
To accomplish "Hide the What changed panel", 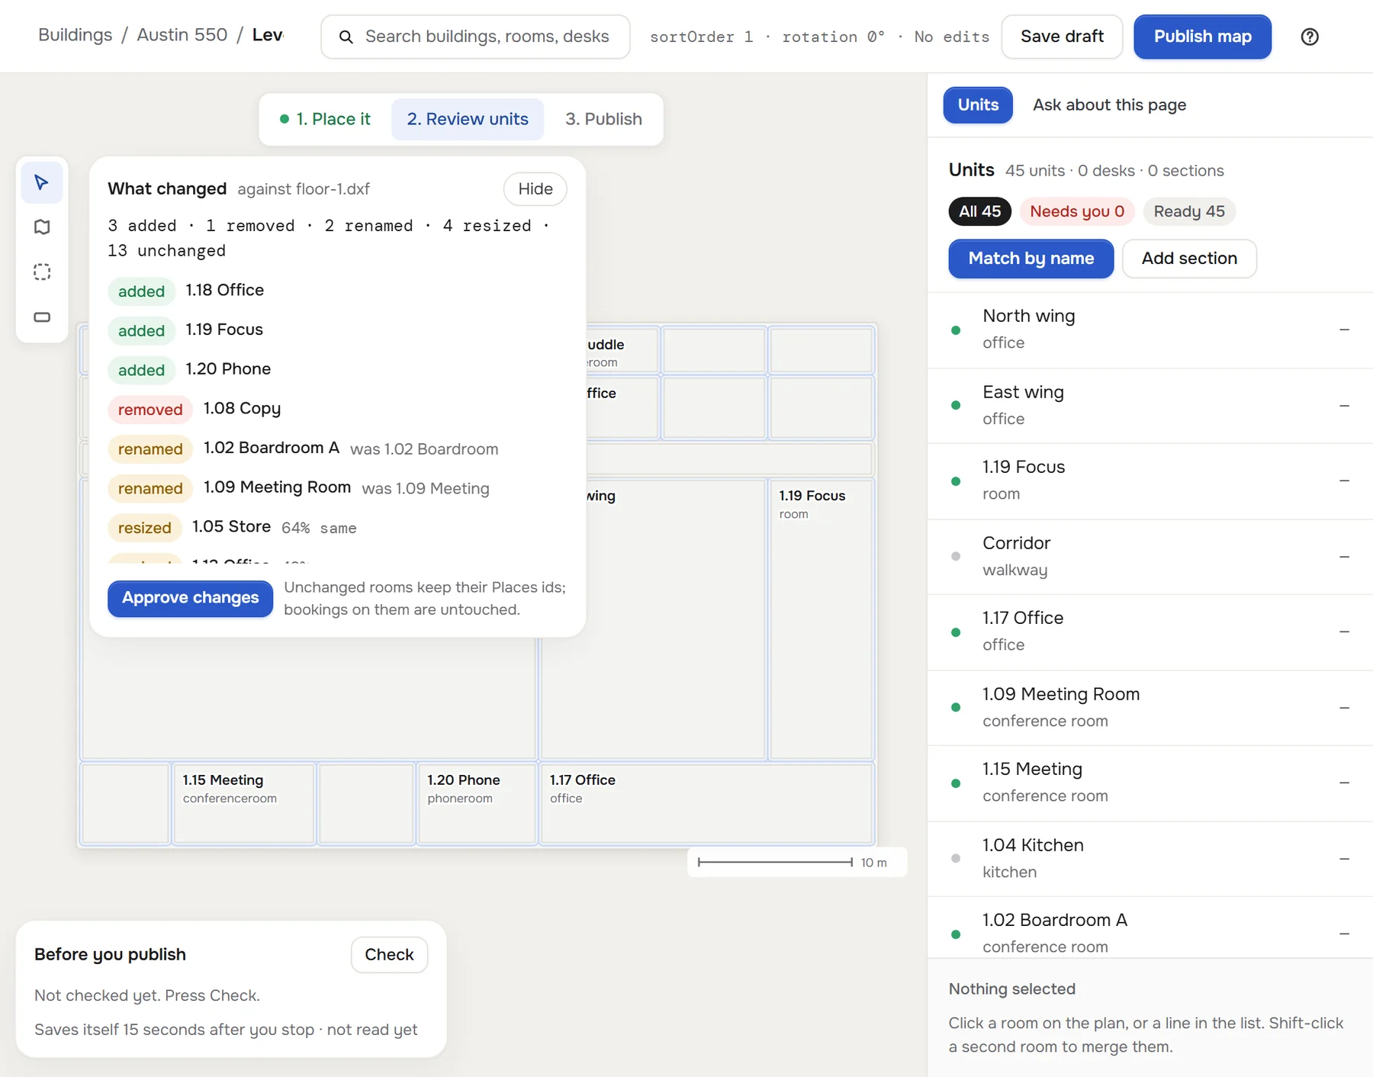I will pos(535,189).
